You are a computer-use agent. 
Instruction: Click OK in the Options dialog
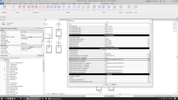(106, 84)
